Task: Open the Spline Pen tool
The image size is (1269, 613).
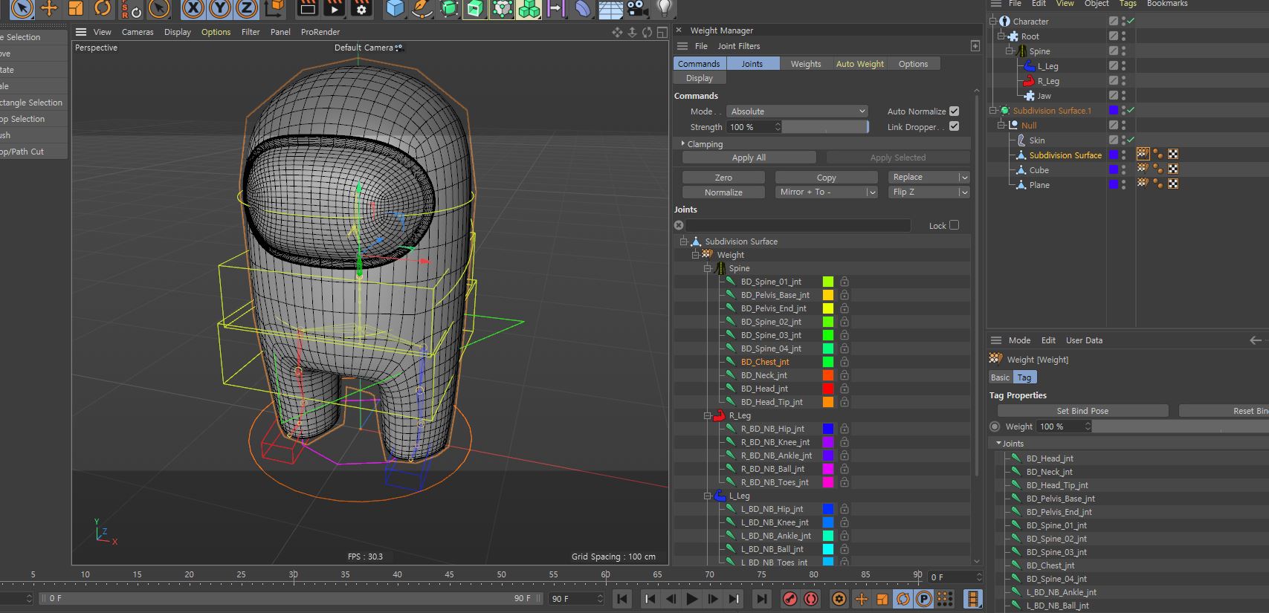Action: pyautogui.click(x=422, y=7)
